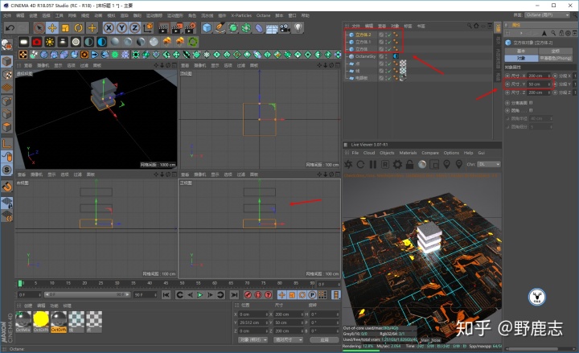Screen dimensions: 579x353
Task: Click the light bulb lighting icon
Action: click(x=298, y=28)
